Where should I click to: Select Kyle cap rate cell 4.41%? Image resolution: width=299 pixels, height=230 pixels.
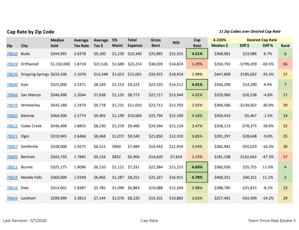197,85
